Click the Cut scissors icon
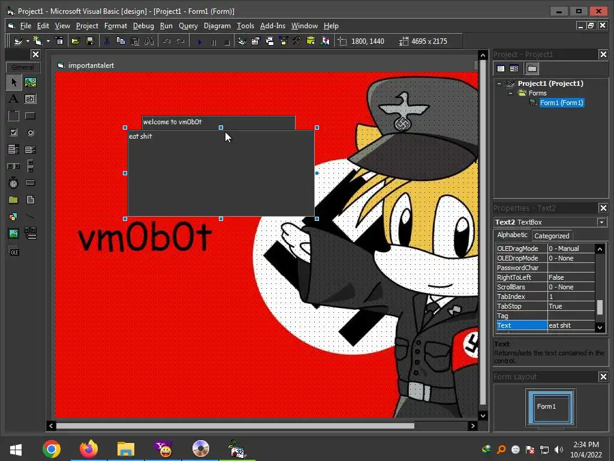Screen dimensions: 614x461 point(107,41)
